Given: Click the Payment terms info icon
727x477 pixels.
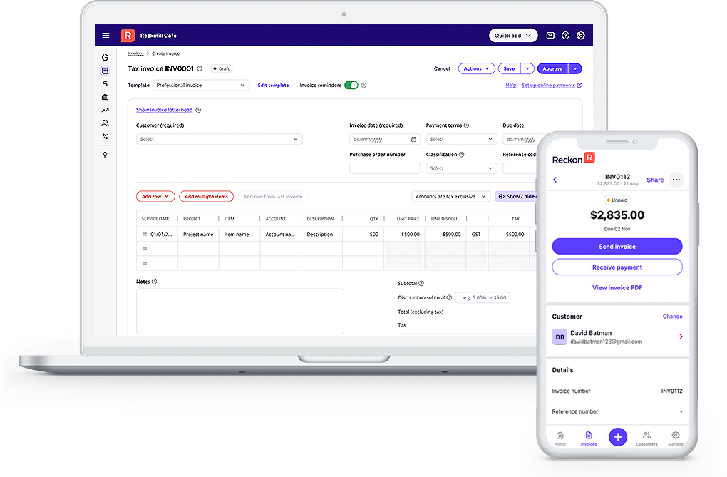Looking at the screenshot, I should click(x=466, y=125).
